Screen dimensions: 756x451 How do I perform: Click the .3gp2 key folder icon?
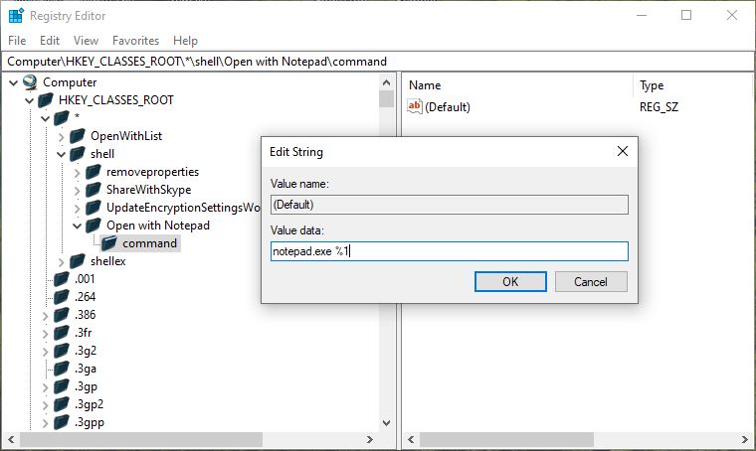pos(62,404)
